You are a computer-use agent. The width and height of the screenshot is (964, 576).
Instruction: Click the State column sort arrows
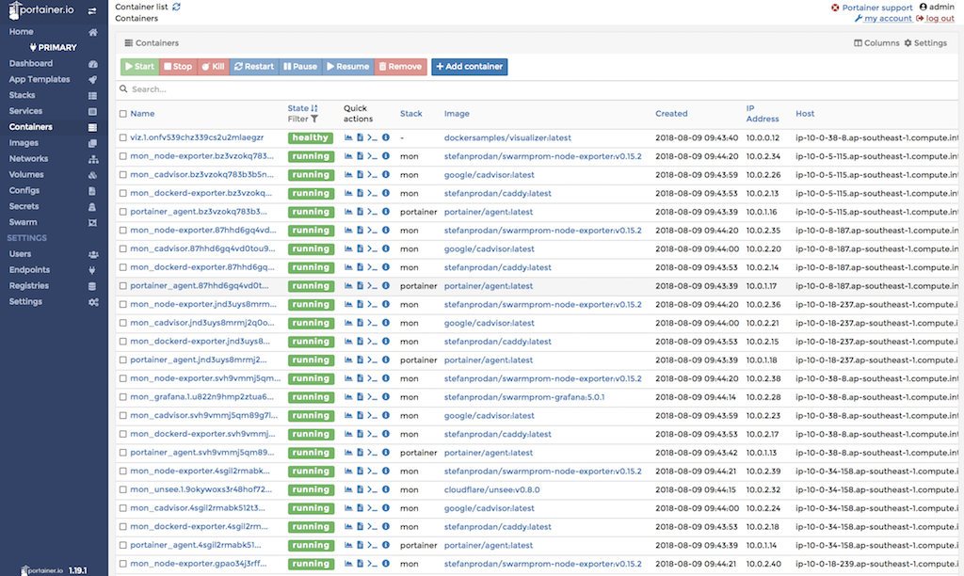coord(314,108)
